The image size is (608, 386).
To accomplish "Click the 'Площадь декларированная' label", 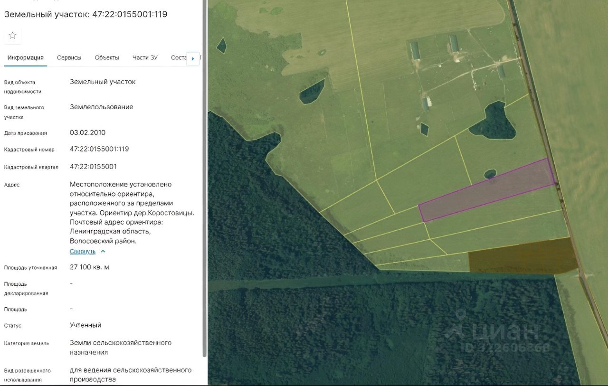I will [26, 289].
